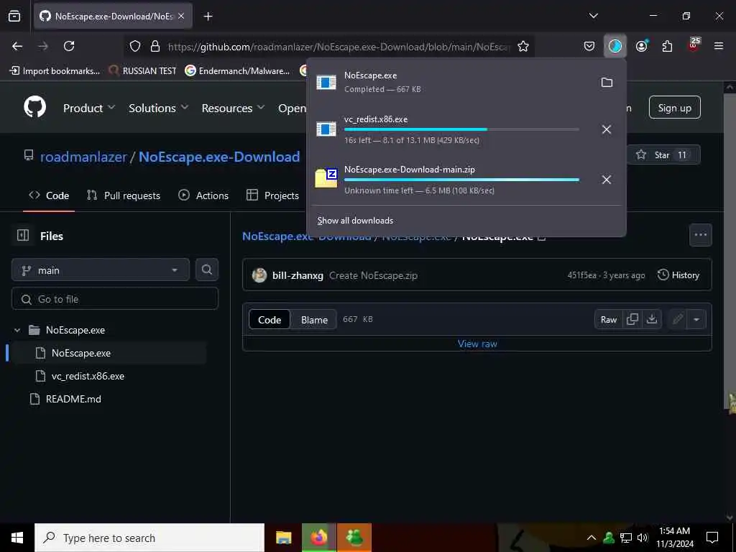Open the Create NoEscape.zip commit message

pos(373,275)
